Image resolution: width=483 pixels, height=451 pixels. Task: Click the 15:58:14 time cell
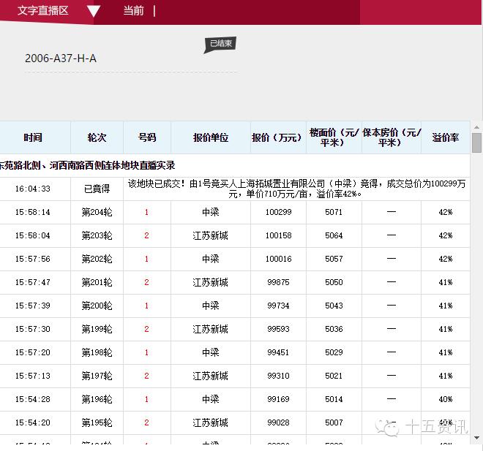tap(33, 212)
